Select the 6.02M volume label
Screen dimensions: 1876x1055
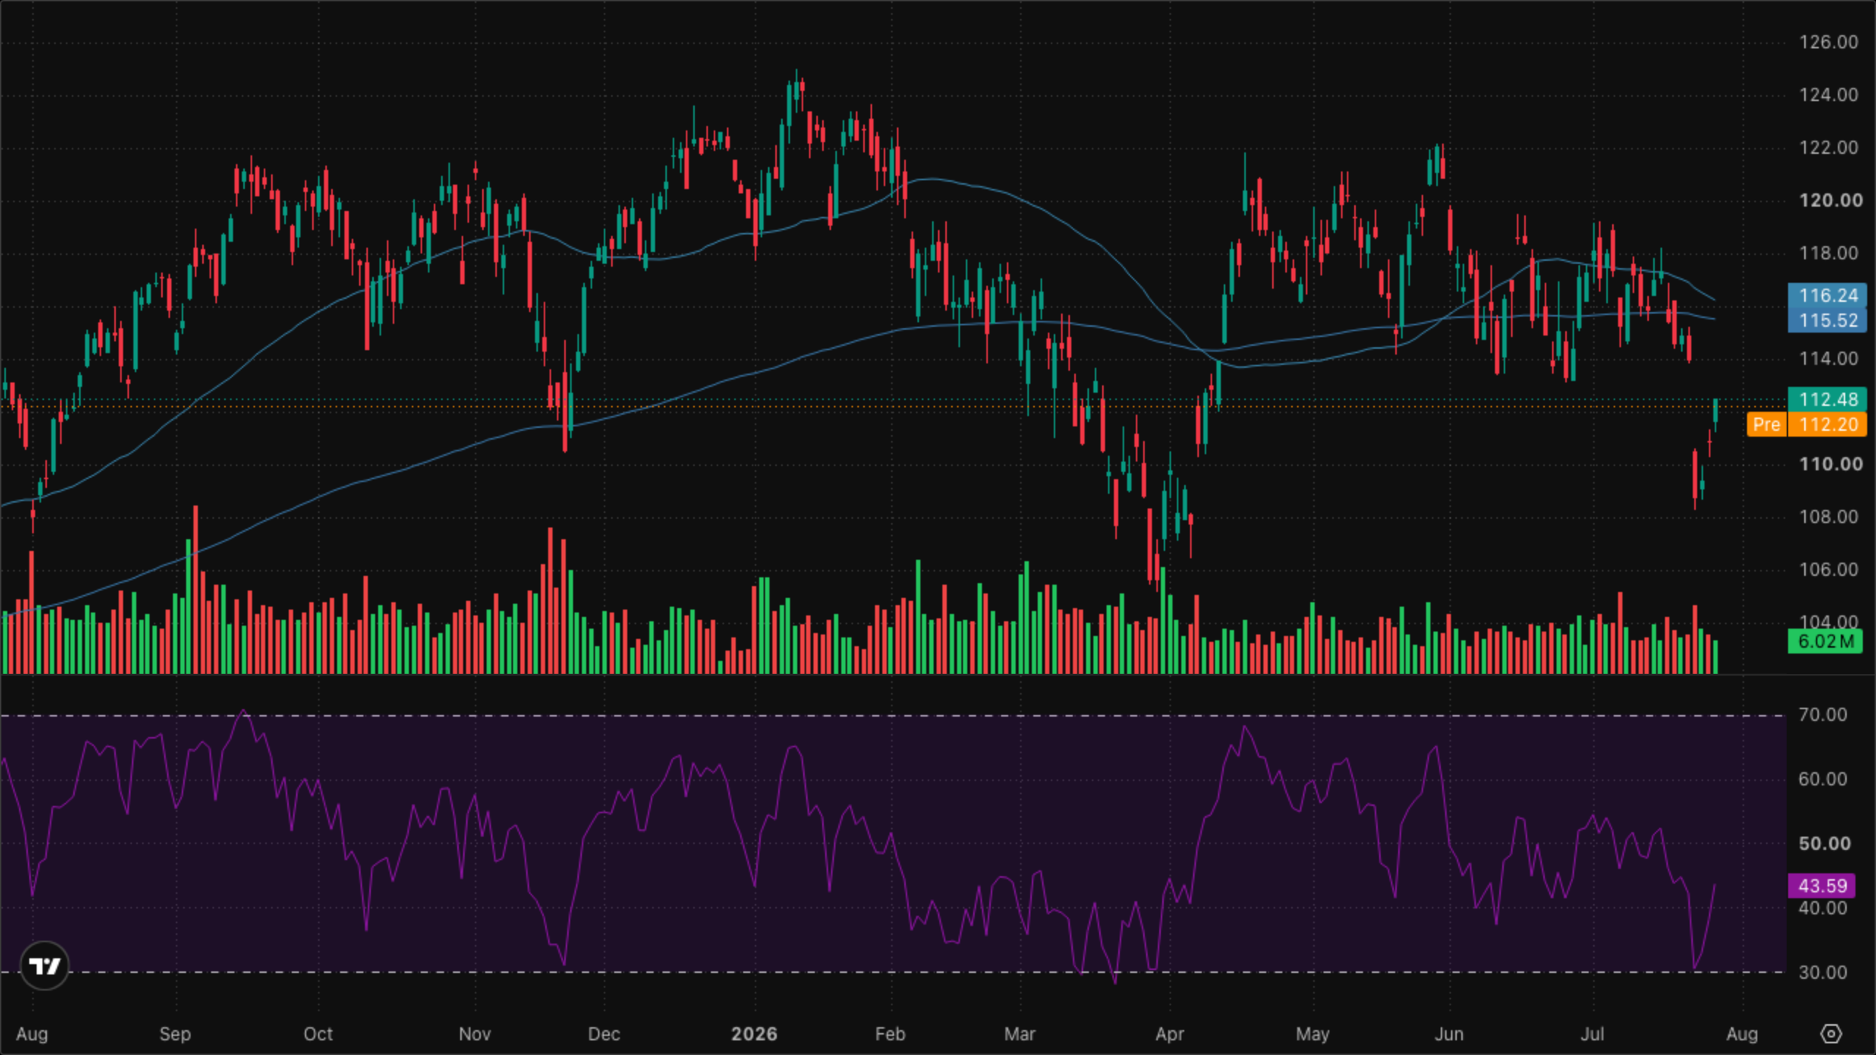tap(1825, 641)
